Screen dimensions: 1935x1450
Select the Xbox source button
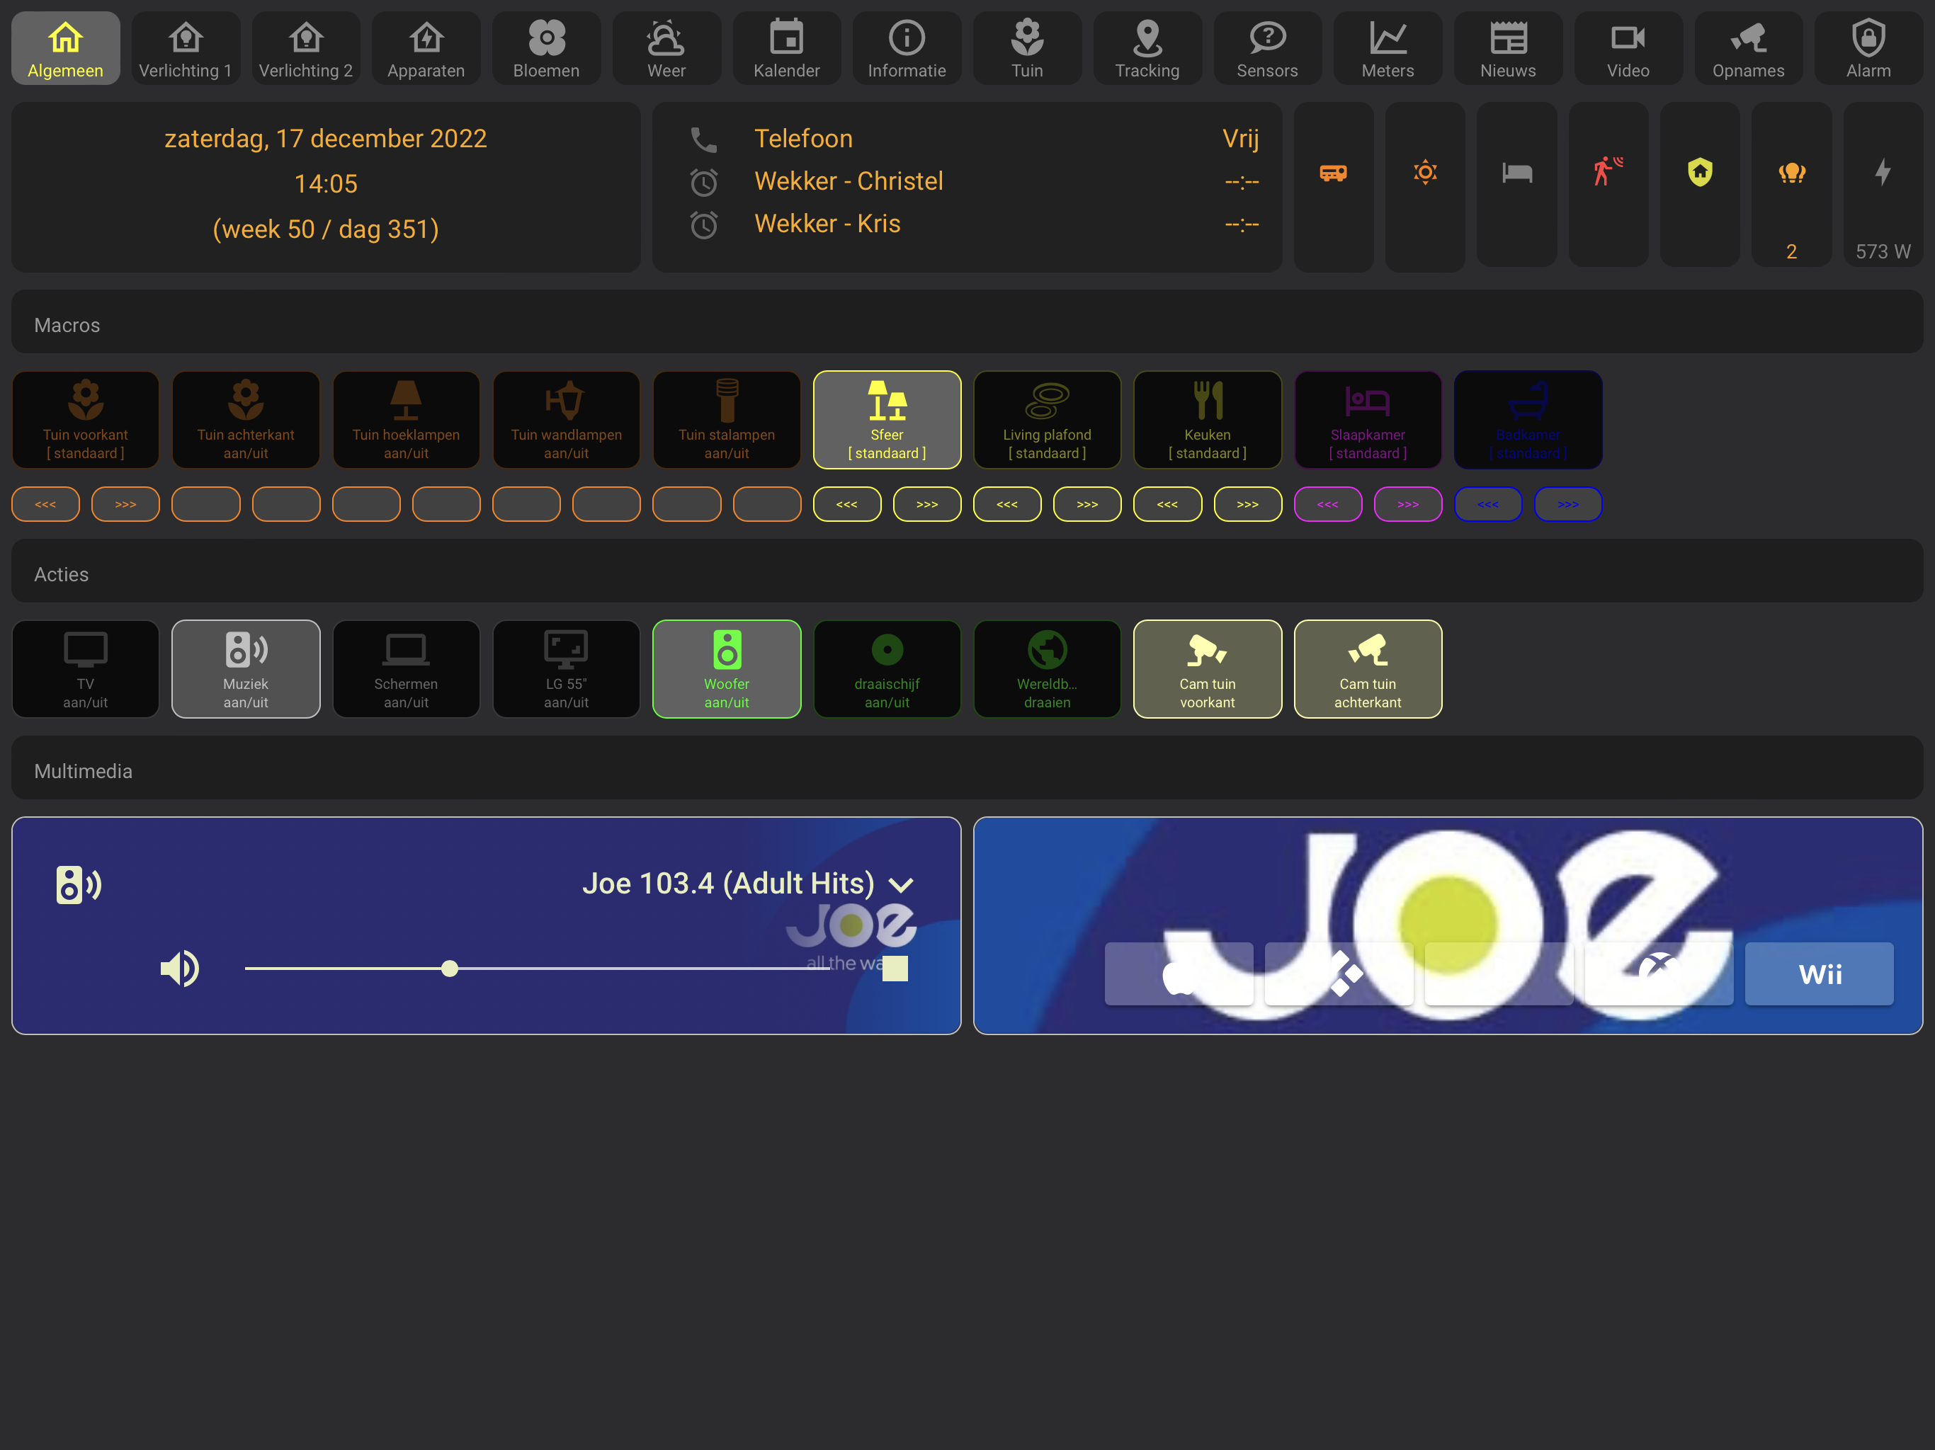[1659, 974]
